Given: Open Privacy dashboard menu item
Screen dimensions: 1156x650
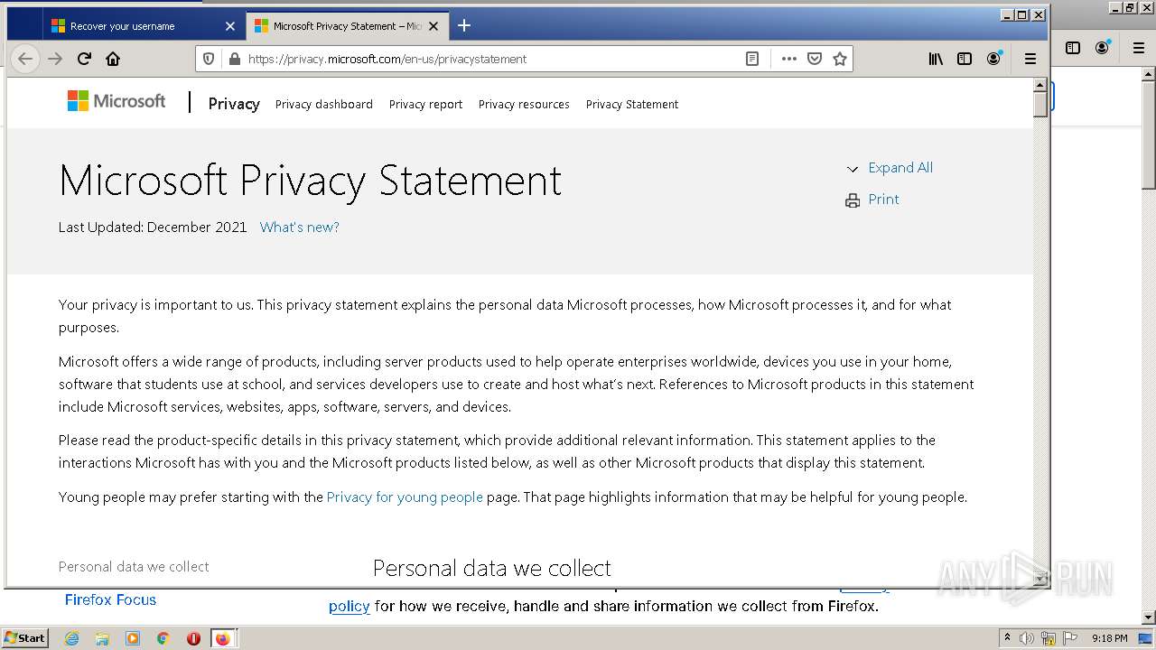Looking at the screenshot, I should (x=324, y=104).
